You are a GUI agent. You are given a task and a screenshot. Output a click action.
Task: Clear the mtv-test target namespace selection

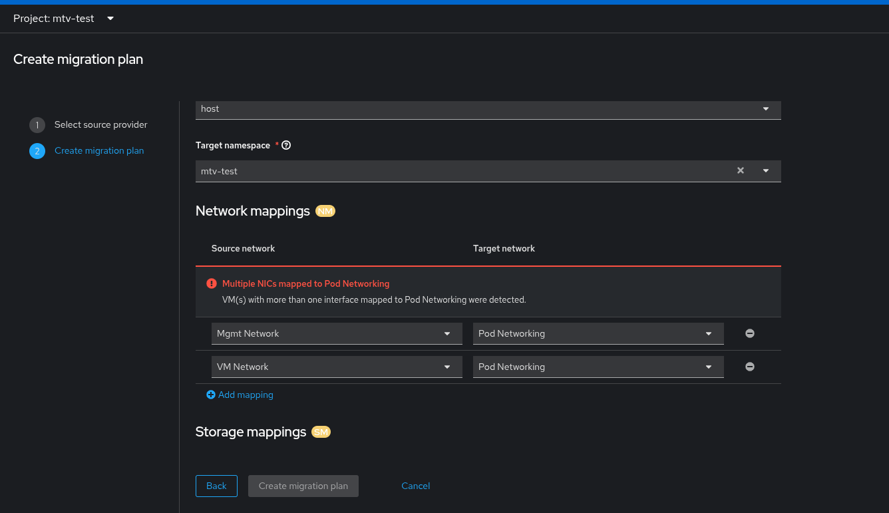(741, 171)
